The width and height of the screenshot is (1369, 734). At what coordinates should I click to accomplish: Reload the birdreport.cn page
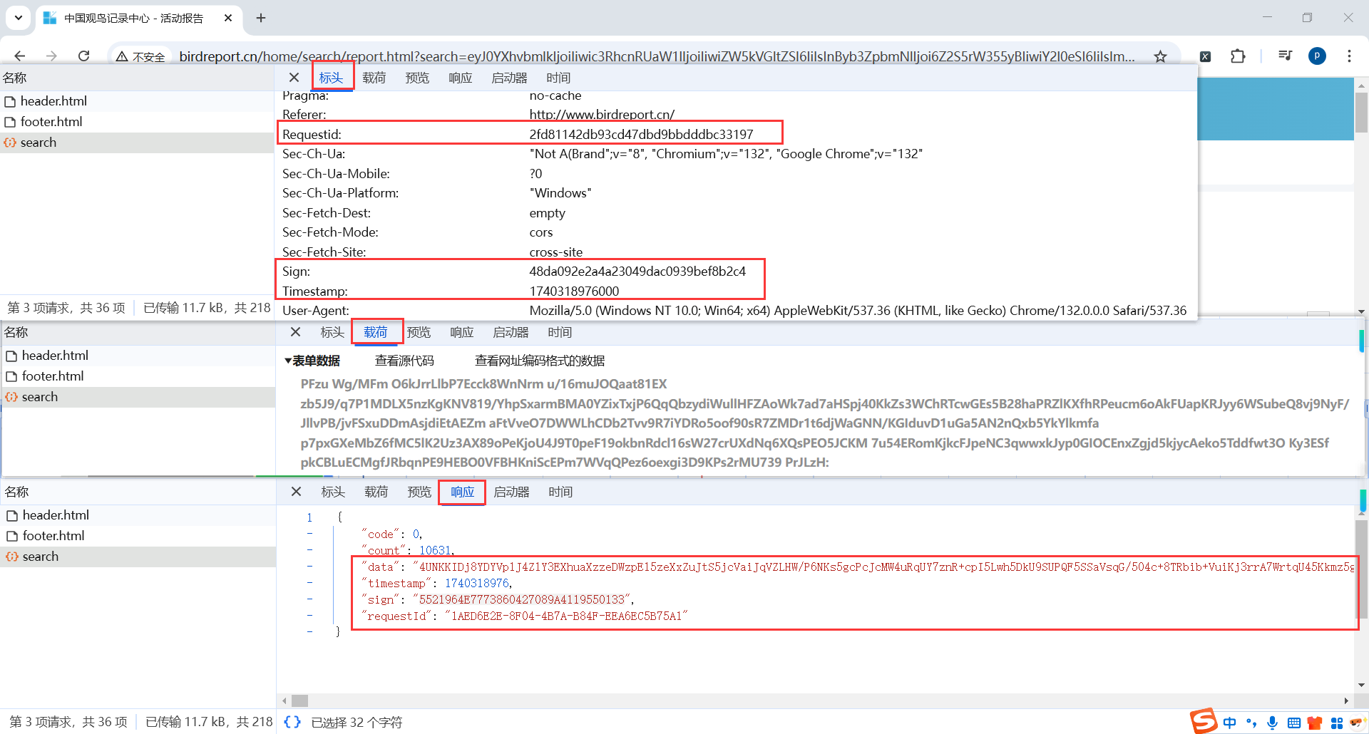pyautogui.click(x=83, y=56)
